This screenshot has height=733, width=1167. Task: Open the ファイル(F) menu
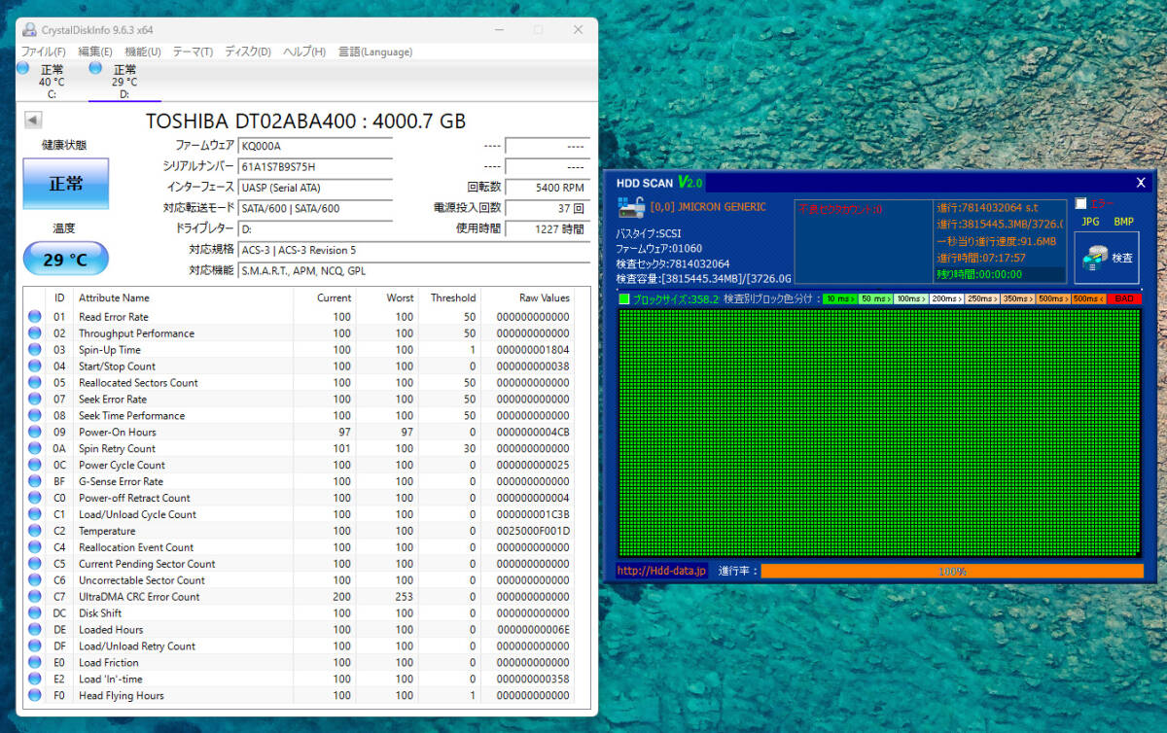(x=44, y=52)
